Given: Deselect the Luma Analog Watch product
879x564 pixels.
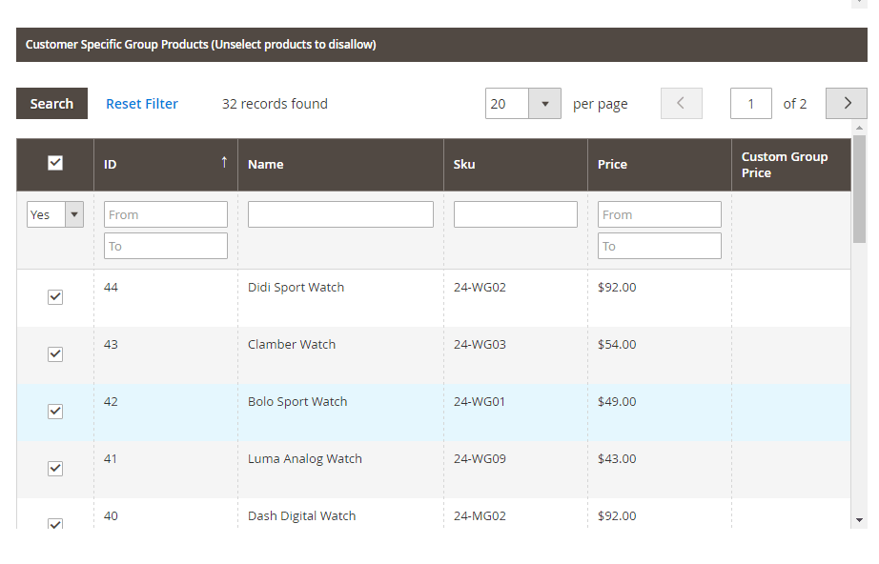Looking at the screenshot, I should (55, 469).
